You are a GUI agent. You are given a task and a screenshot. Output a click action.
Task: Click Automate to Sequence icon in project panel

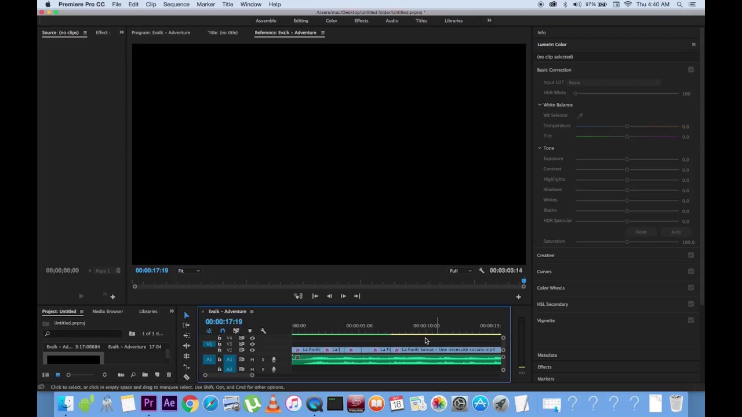tap(121, 375)
